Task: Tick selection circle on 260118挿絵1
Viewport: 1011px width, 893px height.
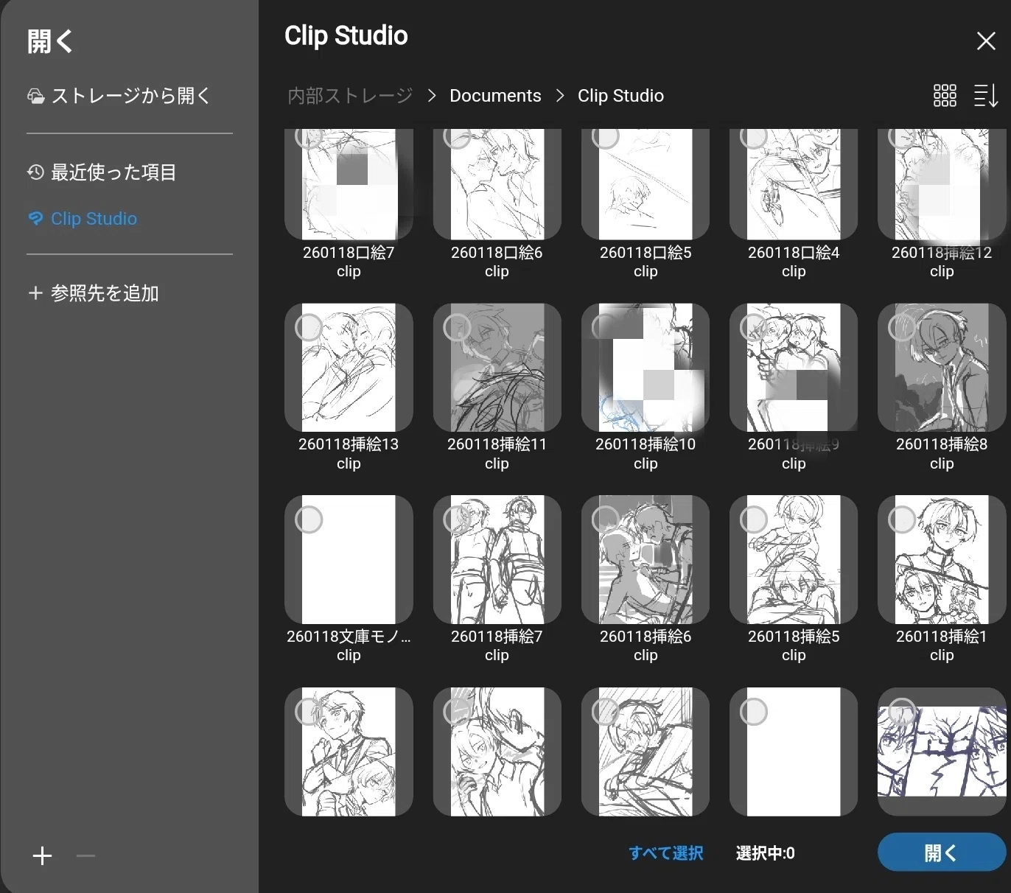Action: 902,519
